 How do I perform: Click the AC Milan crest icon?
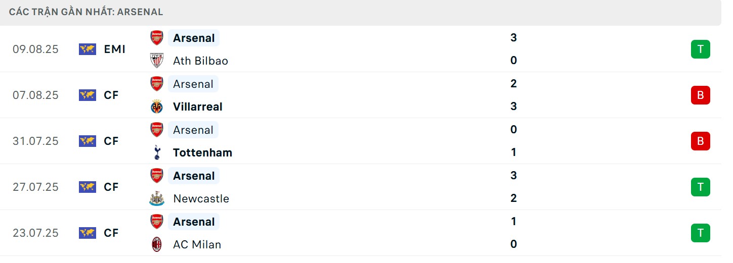point(157,244)
